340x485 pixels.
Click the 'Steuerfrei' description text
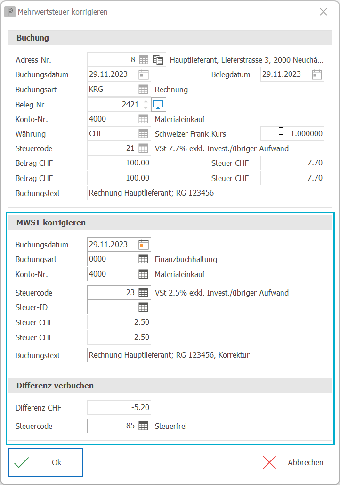(170, 426)
